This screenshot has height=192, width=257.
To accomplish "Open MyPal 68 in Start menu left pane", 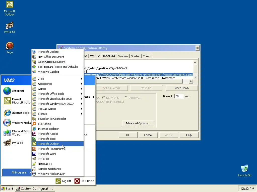I will [17, 143].
